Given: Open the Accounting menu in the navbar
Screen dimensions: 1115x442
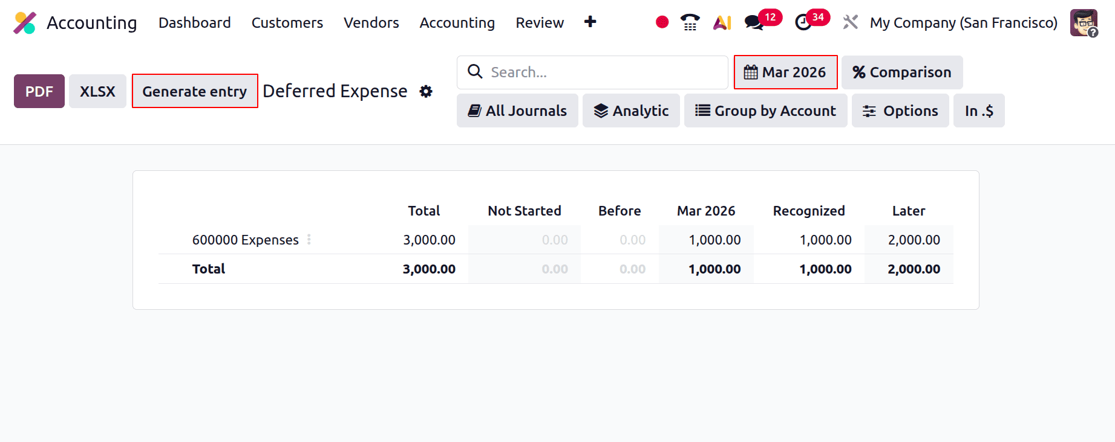Looking at the screenshot, I should (457, 23).
